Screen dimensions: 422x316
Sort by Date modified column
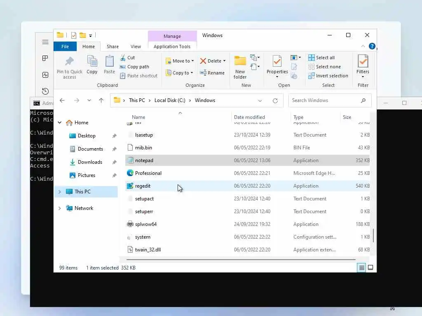(249, 117)
